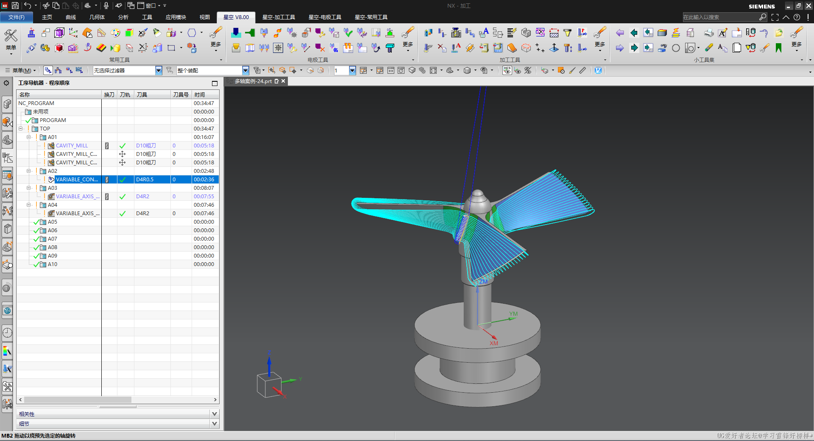Image resolution: width=814 pixels, height=441 pixels.
Task: Switch navigator to geometry view
Action: point(69,70)
